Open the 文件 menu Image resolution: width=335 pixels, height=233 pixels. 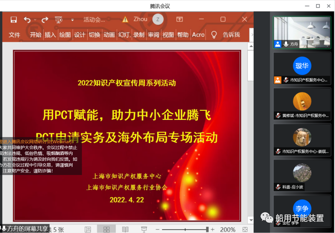tap(14, 35)
